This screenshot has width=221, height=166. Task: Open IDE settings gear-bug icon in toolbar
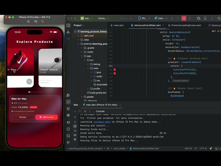199,18
